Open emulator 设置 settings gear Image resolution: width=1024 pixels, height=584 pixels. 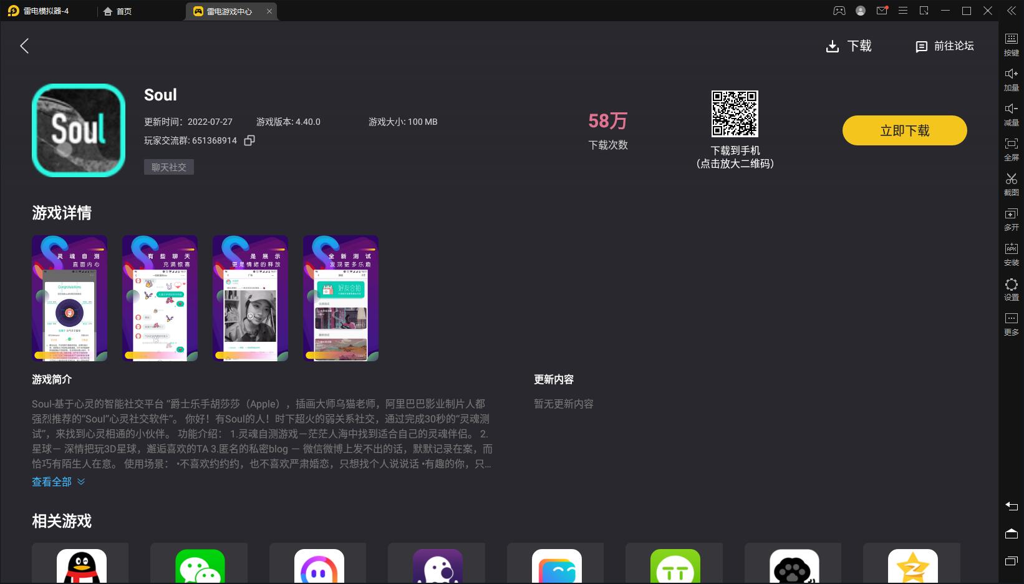click(1012, 289)
